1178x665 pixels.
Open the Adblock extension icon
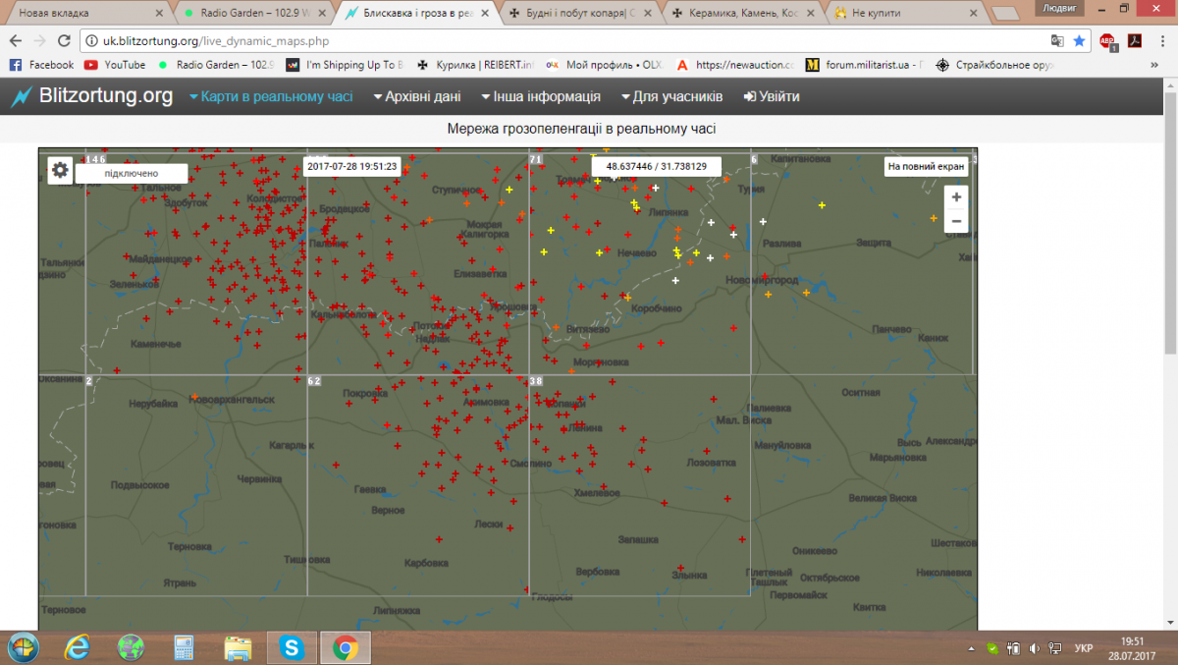pos(1108,41)
